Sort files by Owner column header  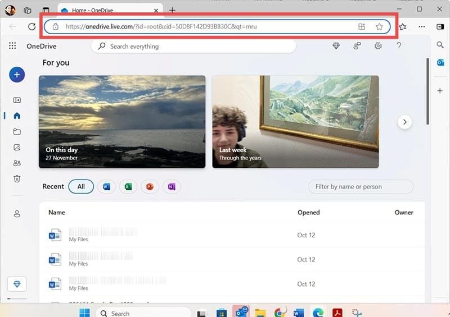click(404, 213)
